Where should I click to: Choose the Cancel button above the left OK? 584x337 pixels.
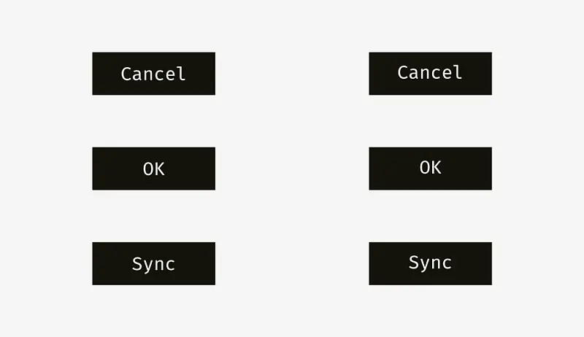coord(153,74)
